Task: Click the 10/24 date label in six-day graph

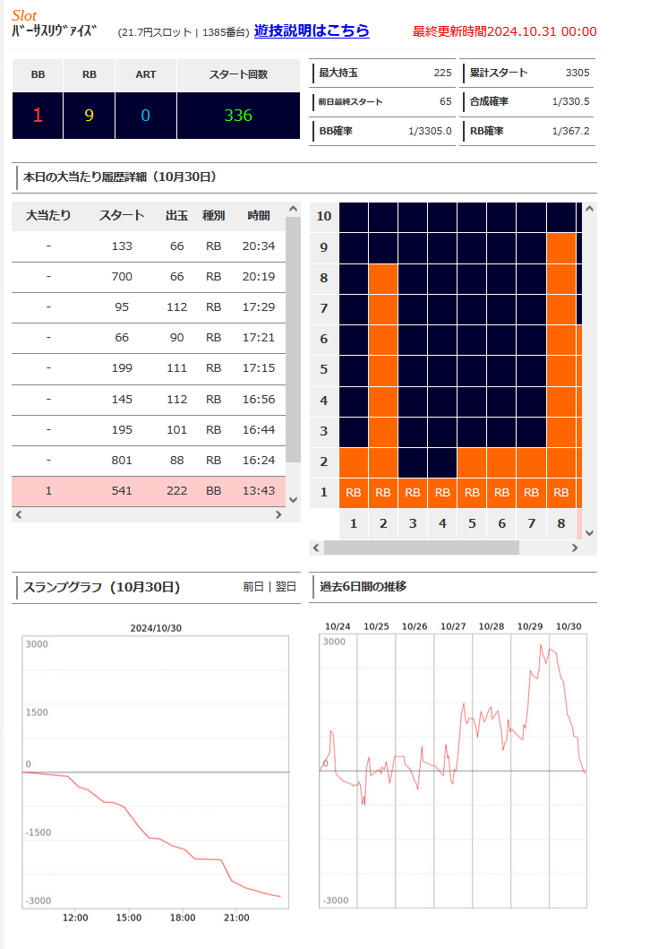Action: click(x=338, y=626)
